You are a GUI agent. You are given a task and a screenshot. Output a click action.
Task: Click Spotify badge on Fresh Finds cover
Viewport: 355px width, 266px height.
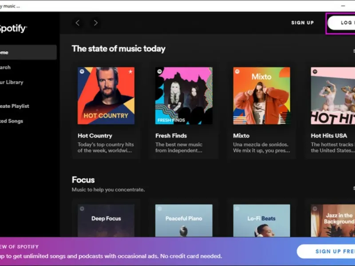click(160, 71)
